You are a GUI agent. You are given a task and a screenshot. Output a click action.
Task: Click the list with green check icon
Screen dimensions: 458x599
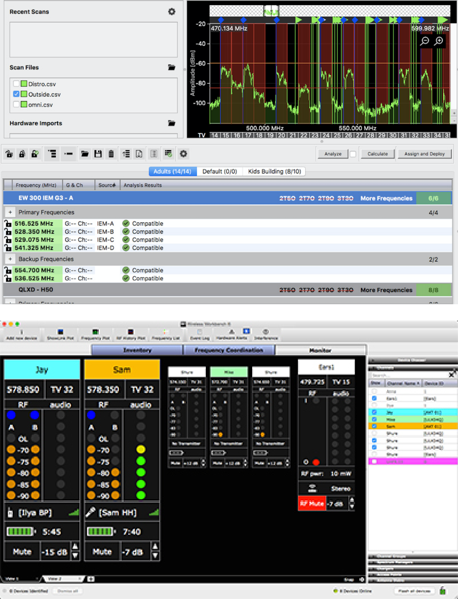tap(168, 154)
